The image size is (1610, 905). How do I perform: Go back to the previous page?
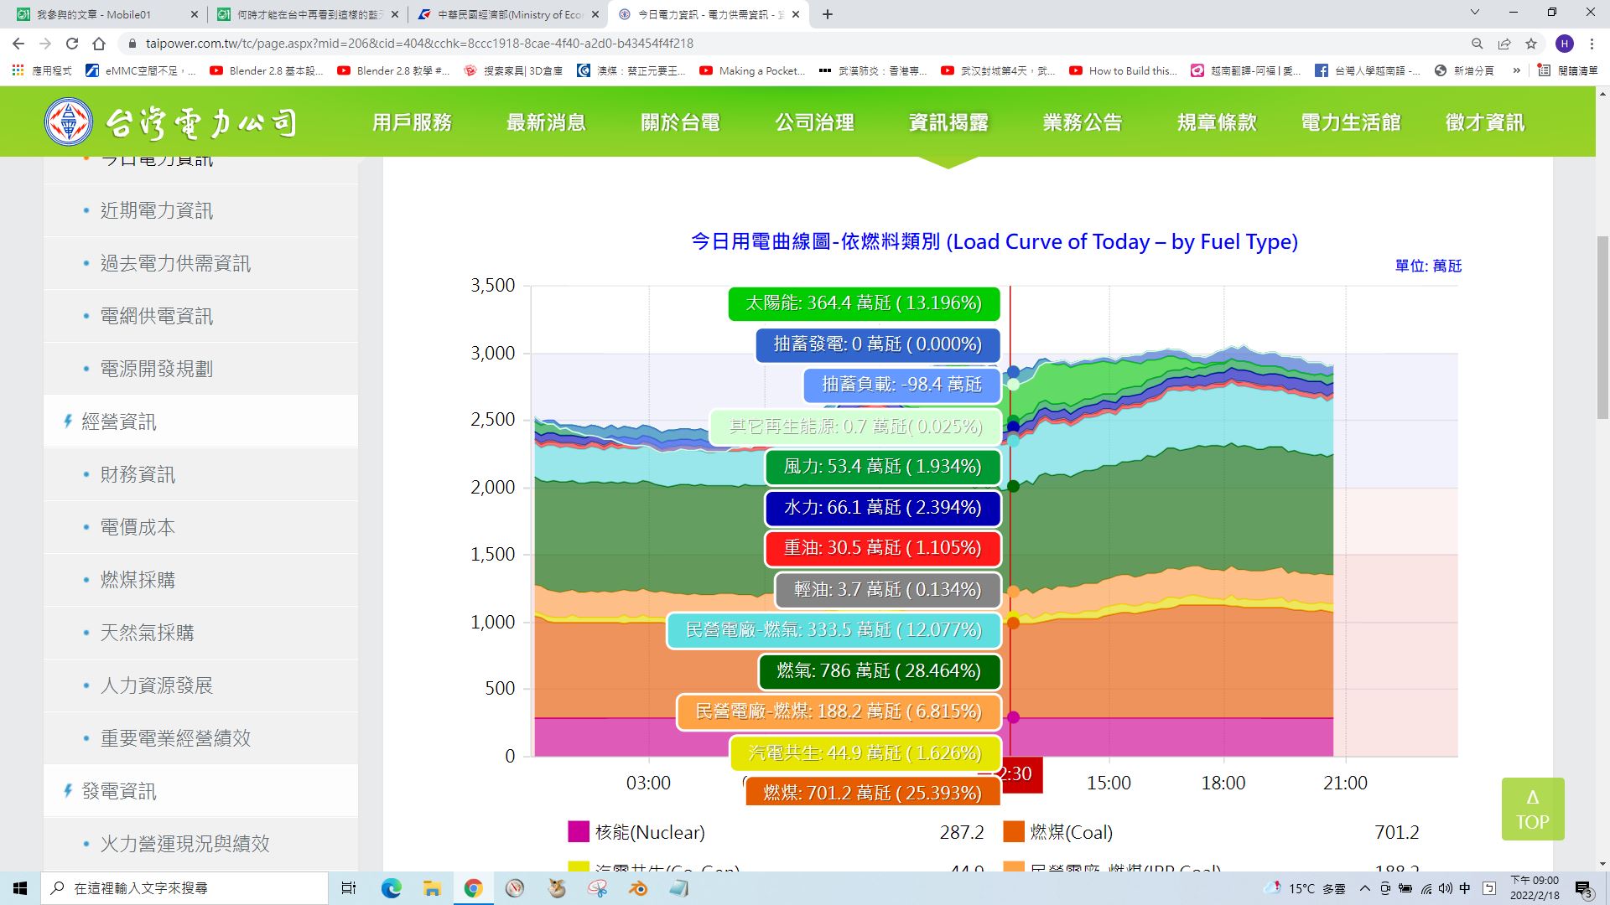18,44
